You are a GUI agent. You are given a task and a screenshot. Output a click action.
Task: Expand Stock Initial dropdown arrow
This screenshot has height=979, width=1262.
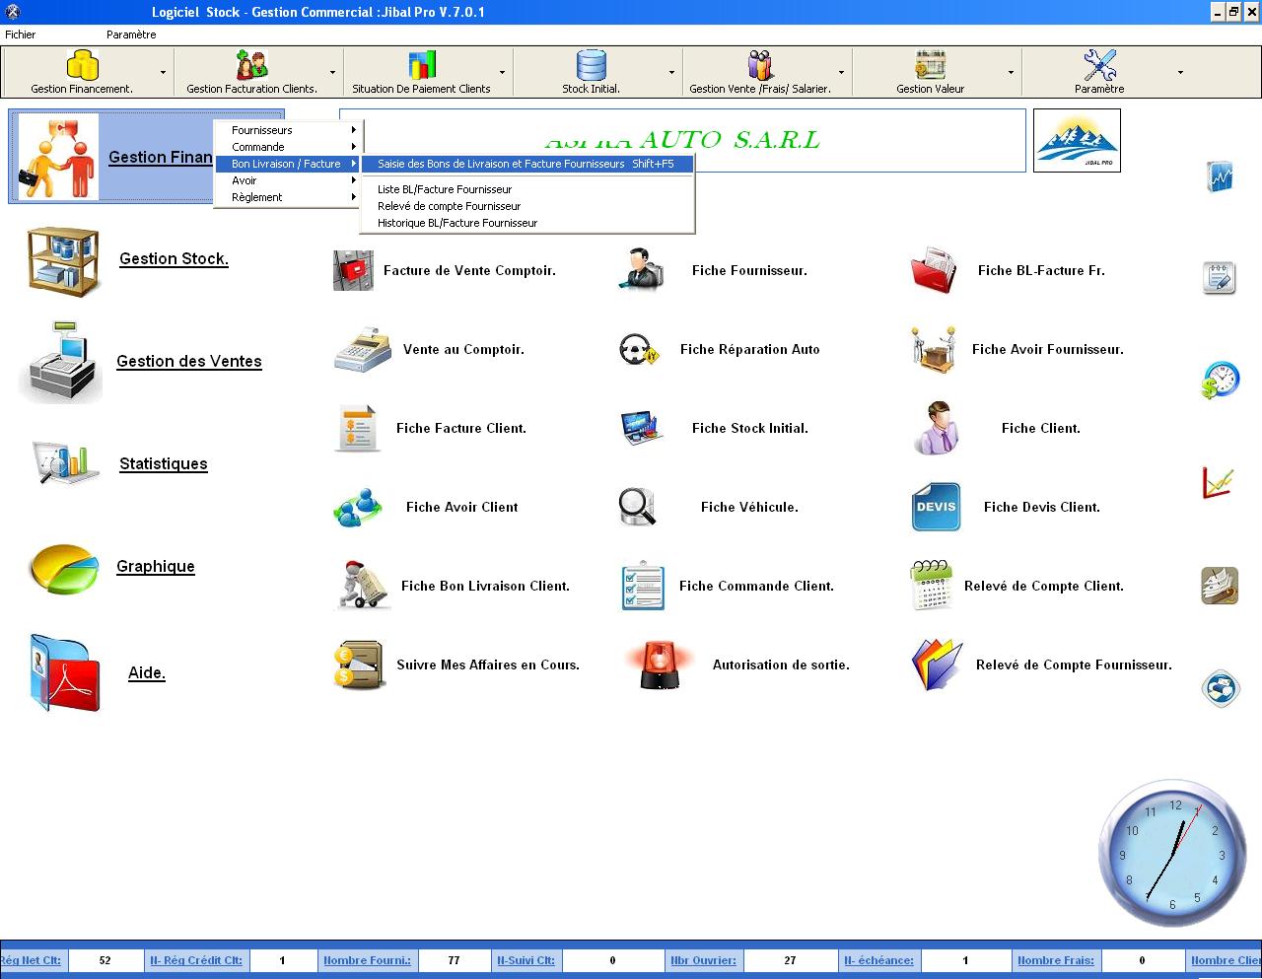(x=671, y=72)
